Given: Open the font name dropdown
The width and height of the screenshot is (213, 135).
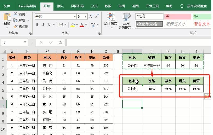Looking at the screenshot, I should click(75, 17).
